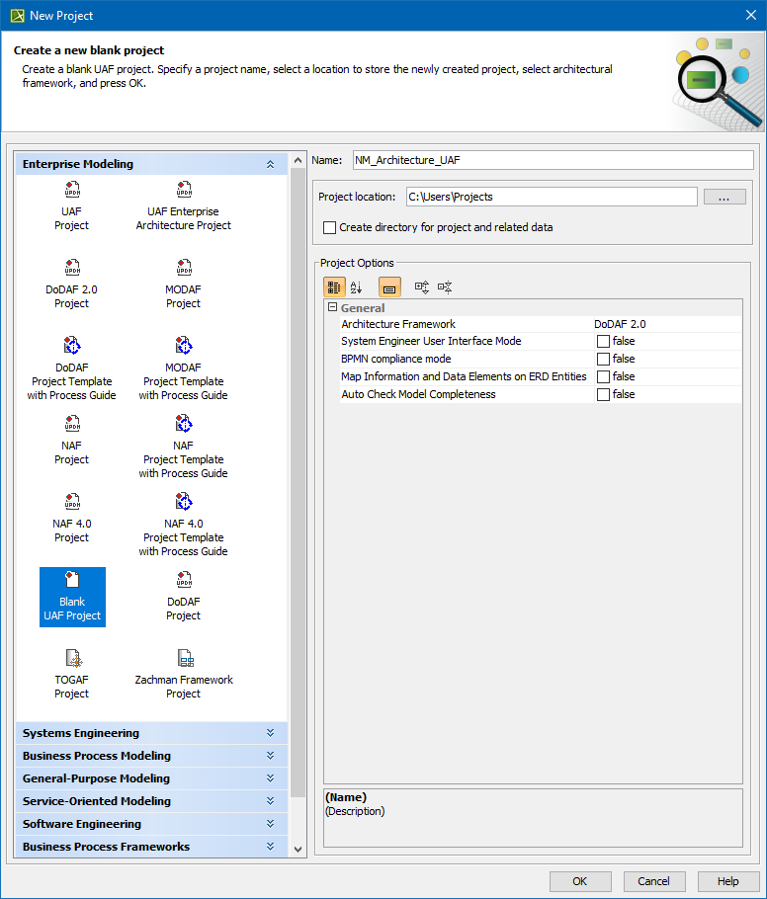
Task: Click the project Name input field
Action: point(552,160)
